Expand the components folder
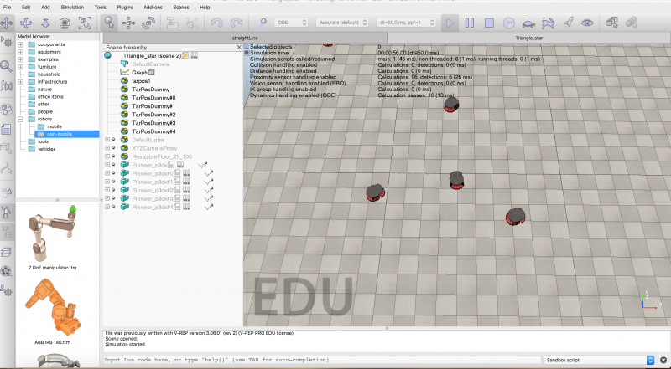Viewport: 671px width, 369px height. pyautogui.click(x=20, y=44)
